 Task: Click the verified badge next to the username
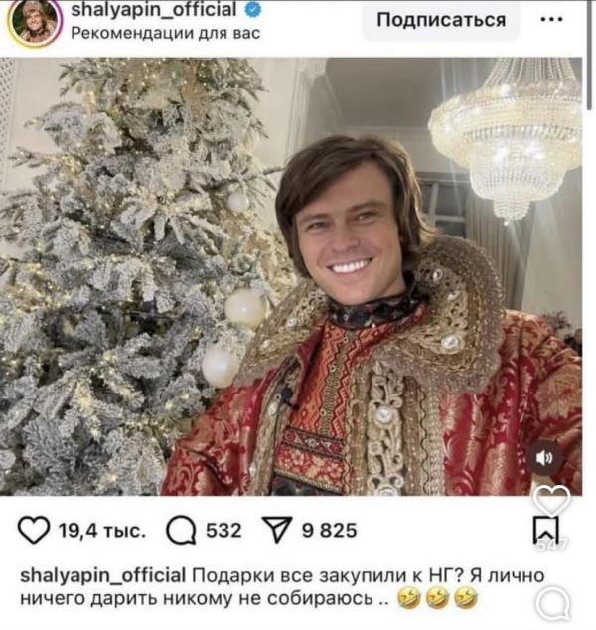pos(253,9)
